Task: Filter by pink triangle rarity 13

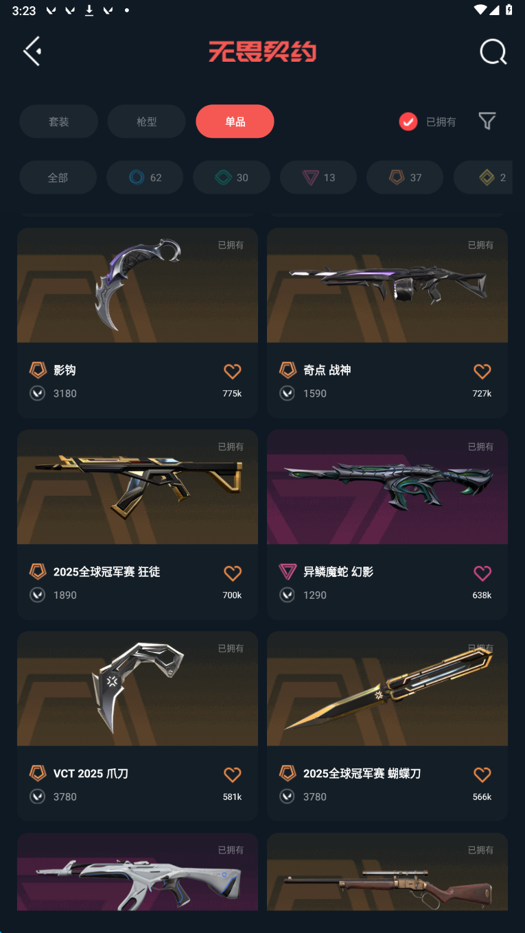Action: (318, 178)
